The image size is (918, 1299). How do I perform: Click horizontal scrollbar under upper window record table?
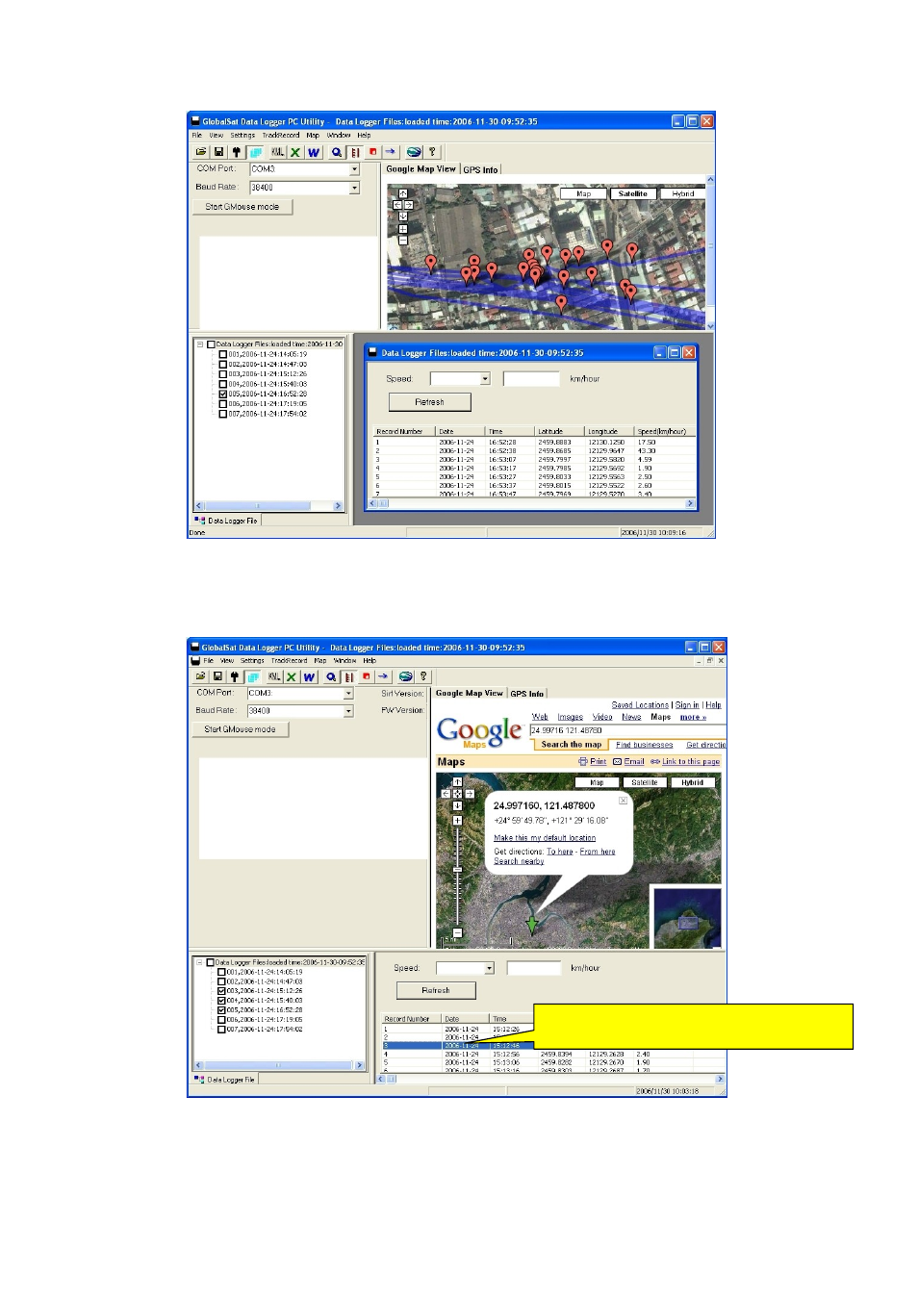[534, 503]
